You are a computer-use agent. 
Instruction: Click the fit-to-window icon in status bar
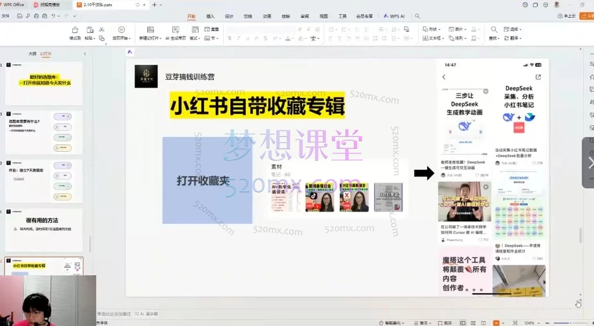click(515, 323)
